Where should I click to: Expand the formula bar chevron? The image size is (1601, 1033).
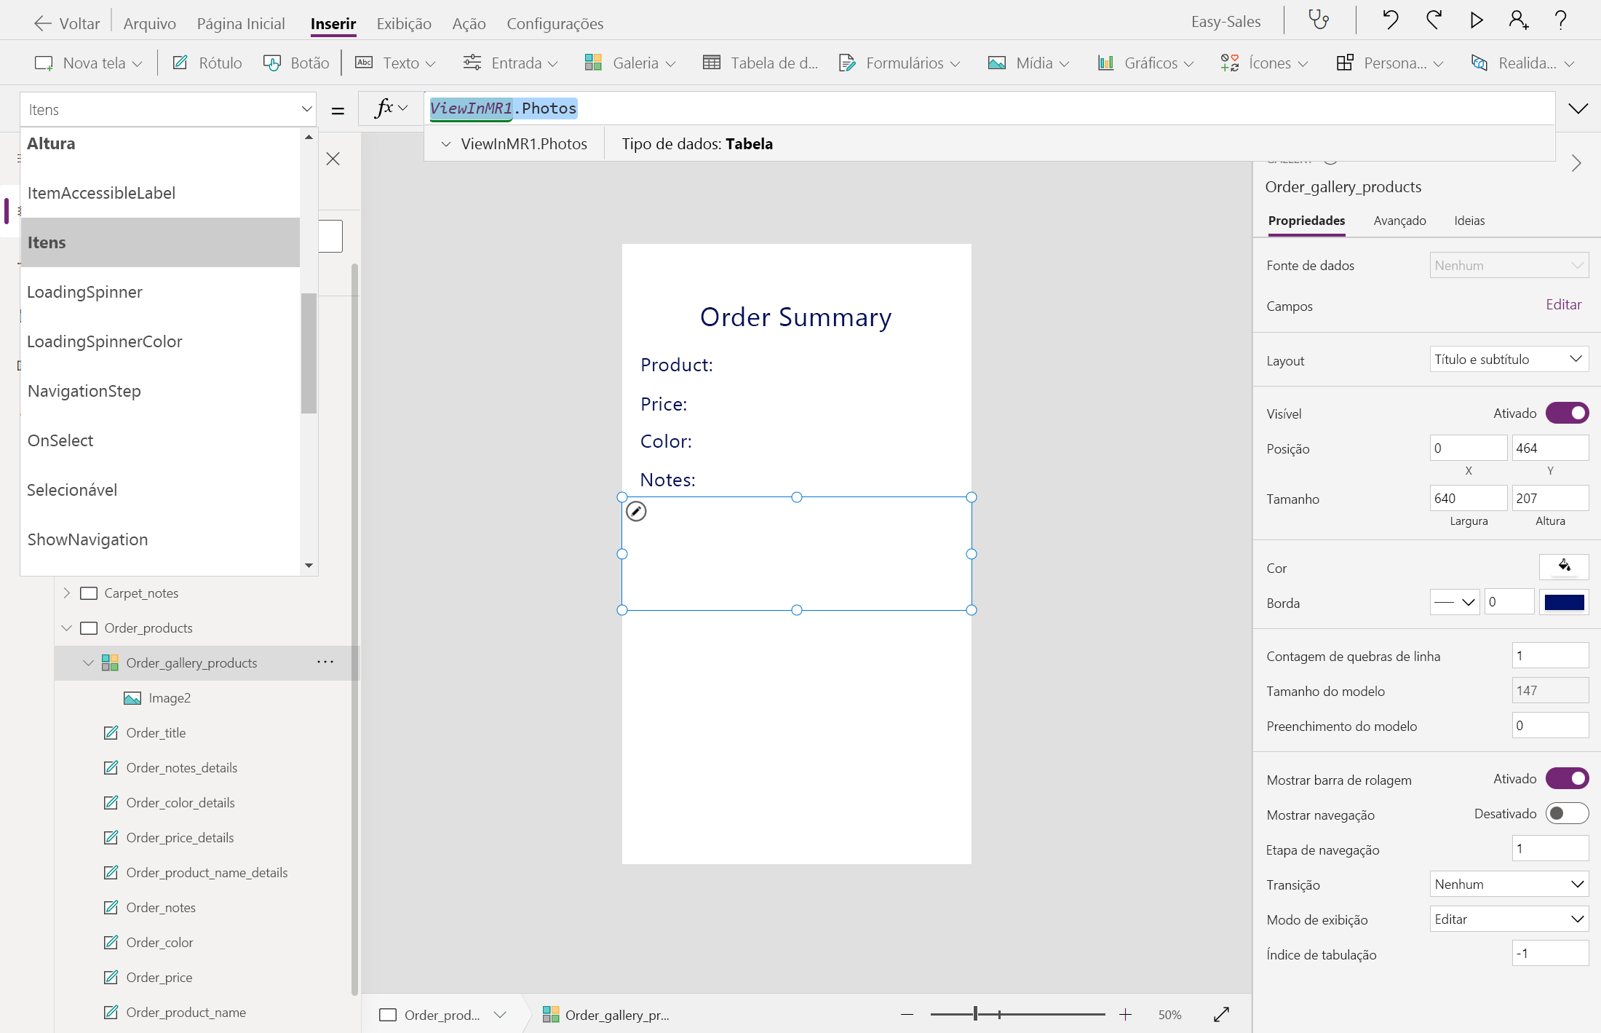[1578, 108]
